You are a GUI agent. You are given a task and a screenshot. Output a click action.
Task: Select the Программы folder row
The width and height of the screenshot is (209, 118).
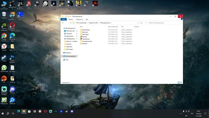[x=106, y=39]
